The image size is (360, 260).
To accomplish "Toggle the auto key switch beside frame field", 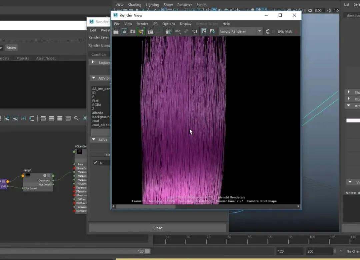I will tap(147, 251).
